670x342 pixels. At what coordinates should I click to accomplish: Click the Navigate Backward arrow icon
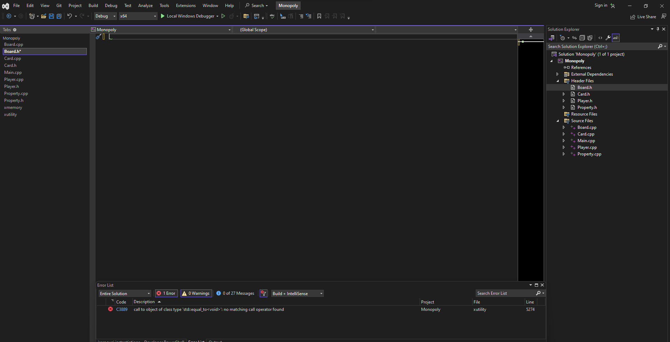tap(9, 16)
